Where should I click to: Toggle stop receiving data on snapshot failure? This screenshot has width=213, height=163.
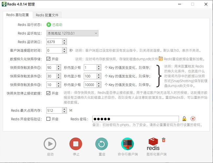pos(48,93)
